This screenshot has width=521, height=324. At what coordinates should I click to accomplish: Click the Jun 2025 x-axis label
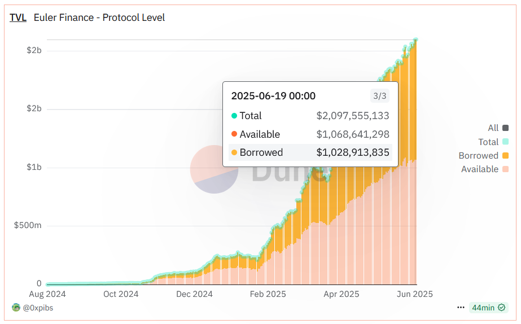click(x=415, y=294)
